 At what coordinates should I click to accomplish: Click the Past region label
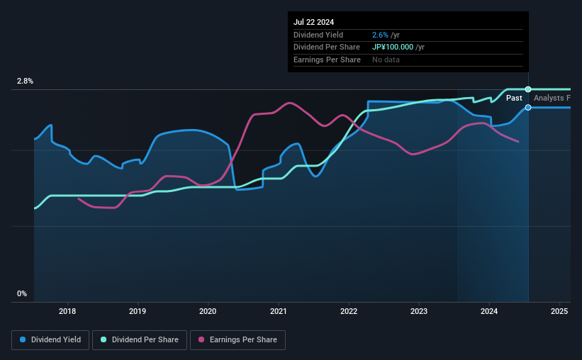click(x=514, y=98)
